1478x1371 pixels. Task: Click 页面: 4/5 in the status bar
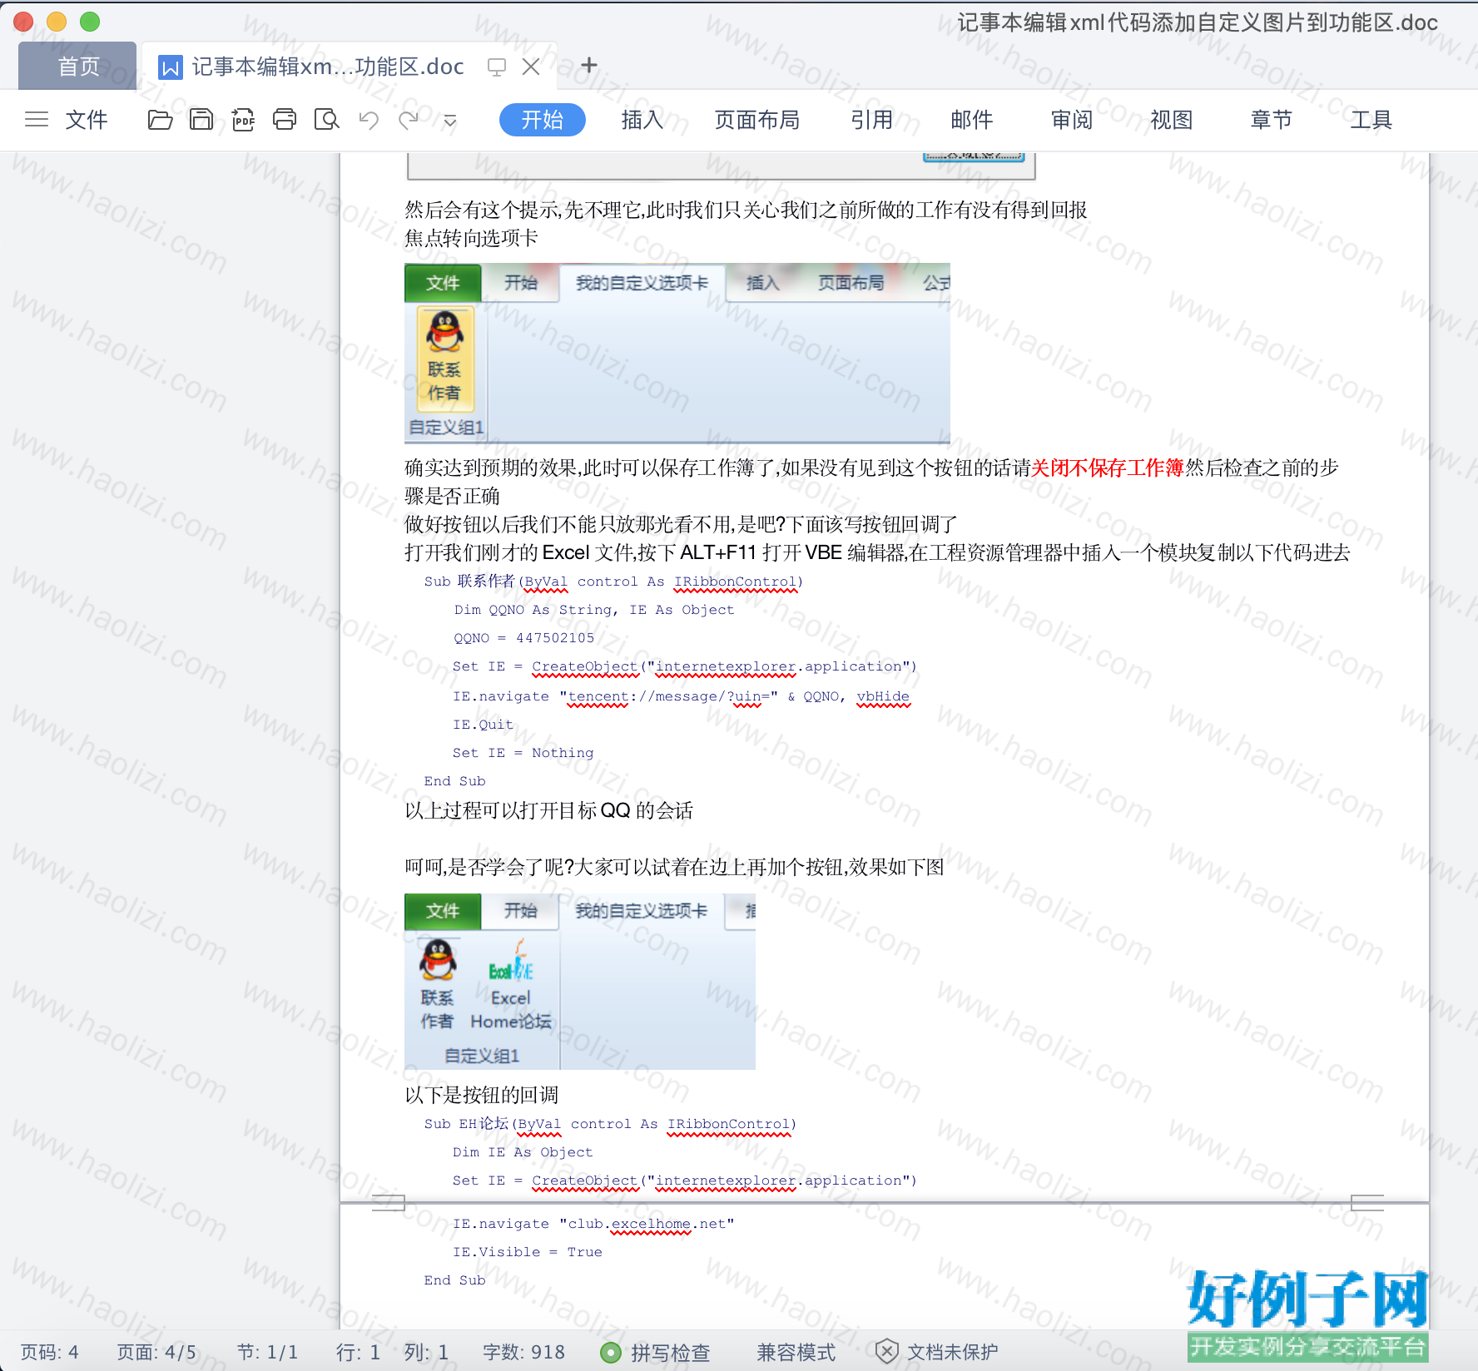click(156, 1352)
